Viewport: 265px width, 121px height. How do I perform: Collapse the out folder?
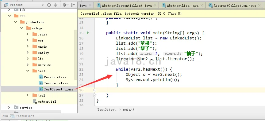(x=9, y=16)
